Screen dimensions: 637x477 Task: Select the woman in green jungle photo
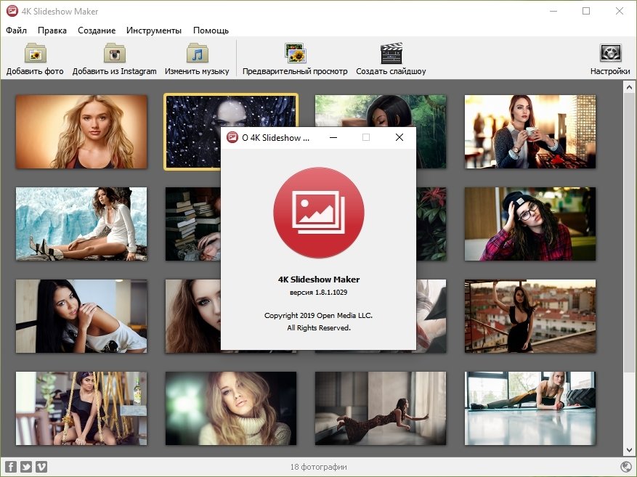[x=381, y=111]
